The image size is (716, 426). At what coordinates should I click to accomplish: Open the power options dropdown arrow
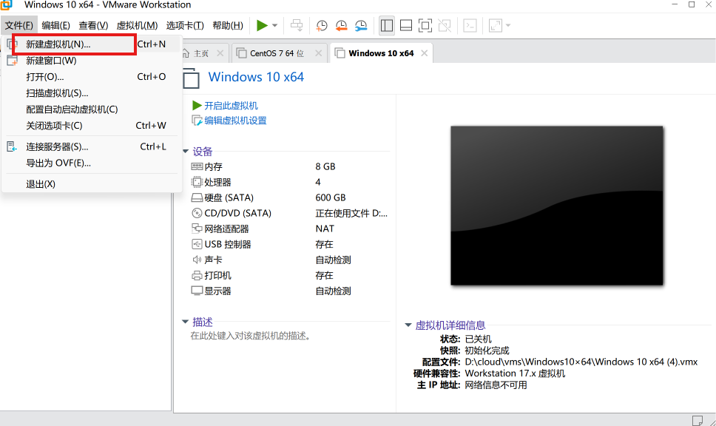(275, 26)
